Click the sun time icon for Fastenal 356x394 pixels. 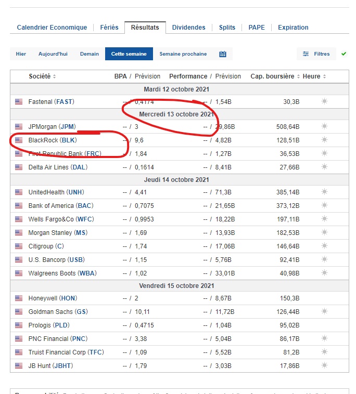pos(325,101)
